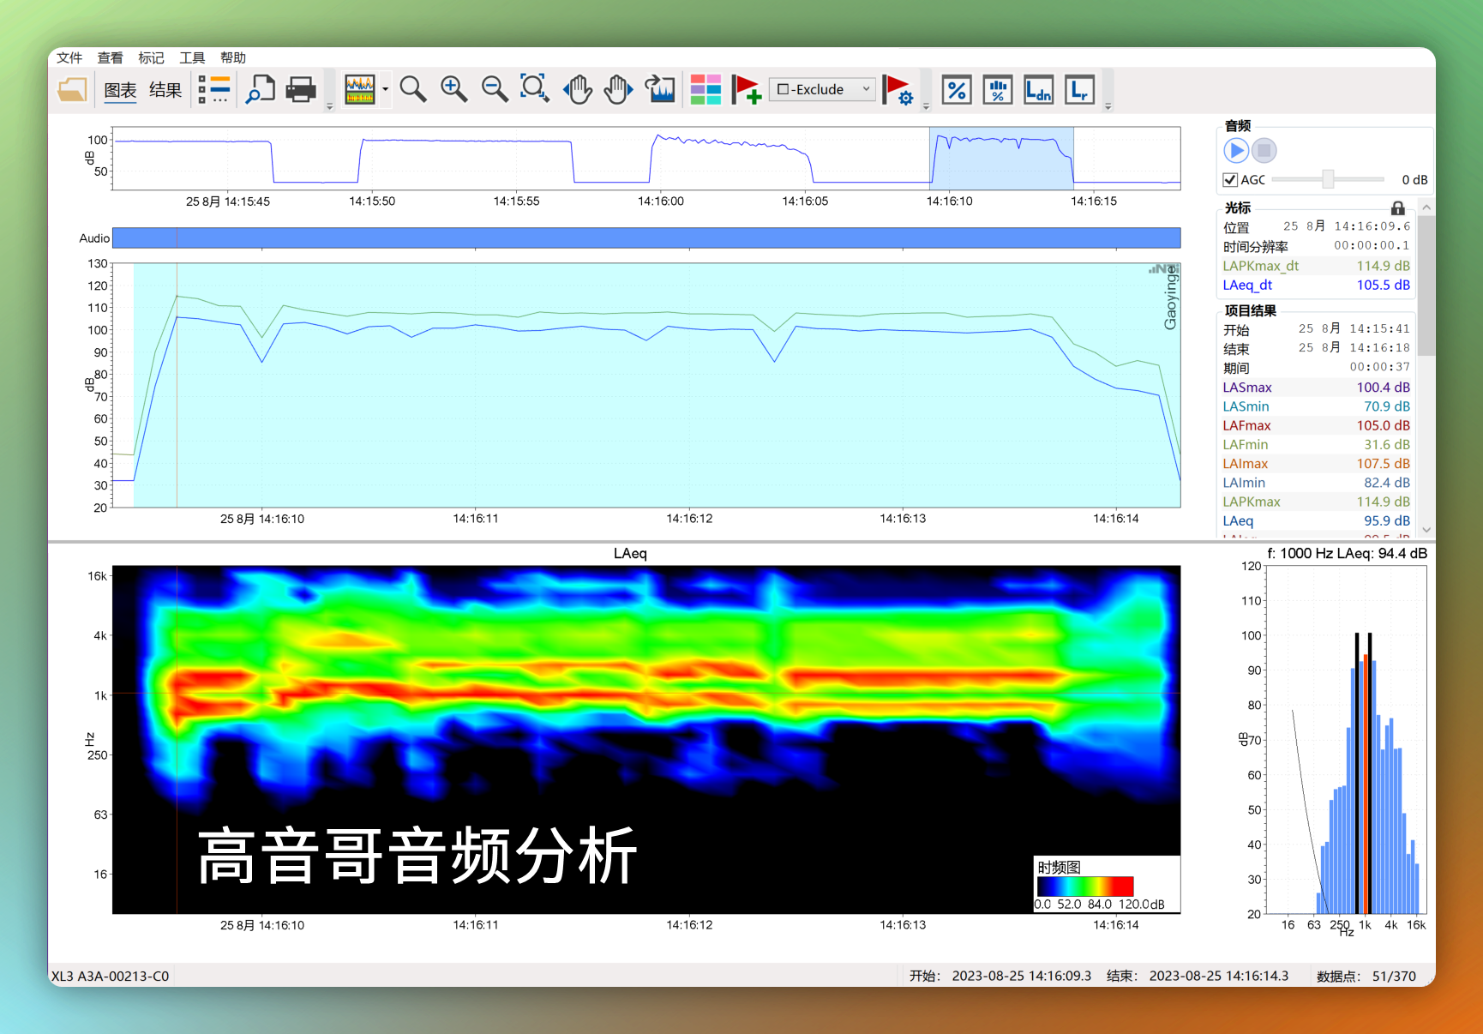Click the 时频图 color scale legend
The width and height of the screenshot is (1483, 1034).
[x=1107, y=884]
